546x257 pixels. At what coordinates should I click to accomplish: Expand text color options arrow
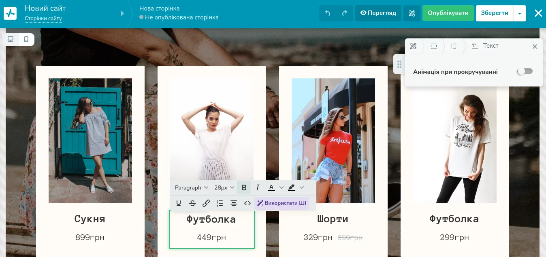282,187
